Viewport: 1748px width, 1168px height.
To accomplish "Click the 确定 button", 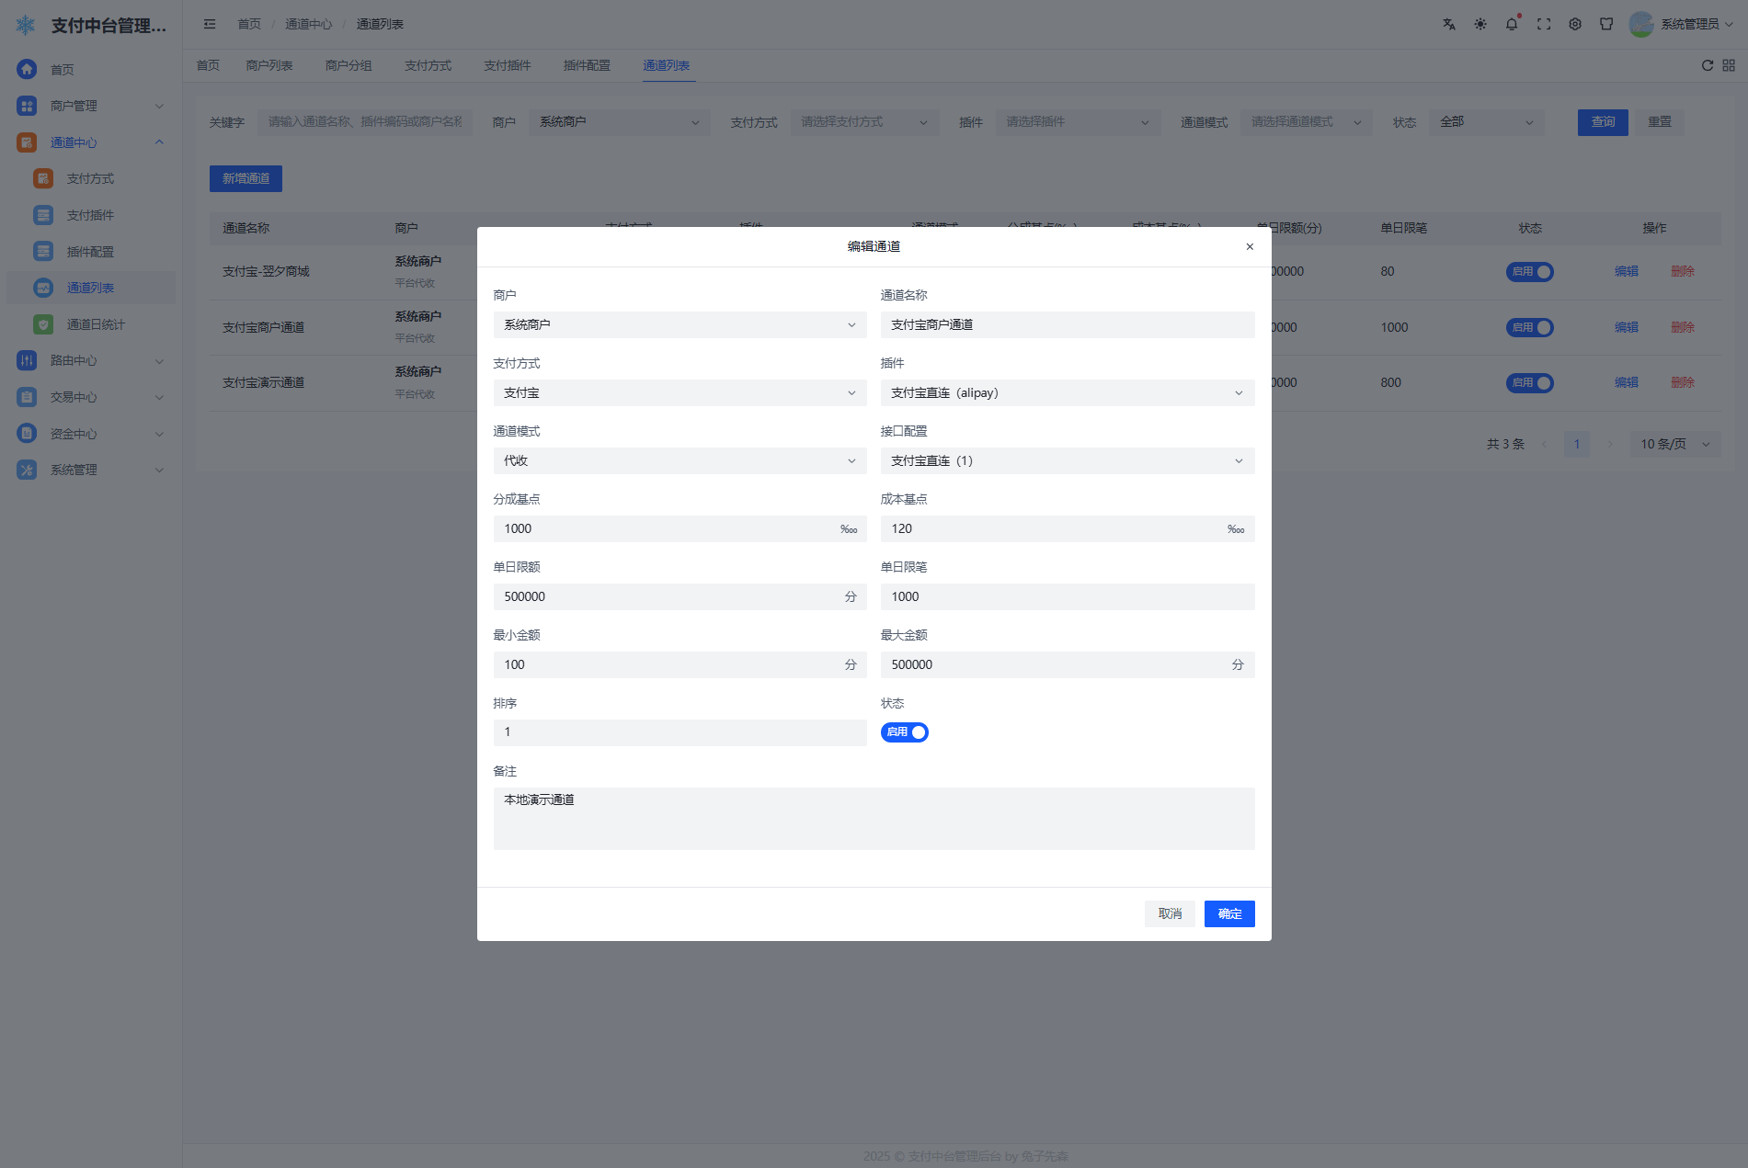I will (1228, 913).
